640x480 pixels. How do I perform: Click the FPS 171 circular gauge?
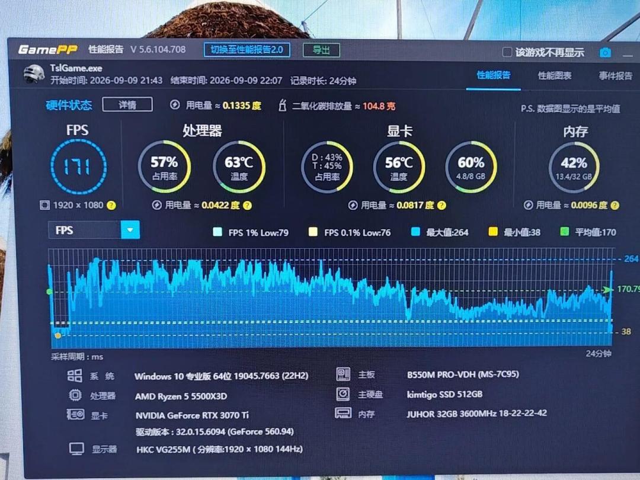point(78,167)
